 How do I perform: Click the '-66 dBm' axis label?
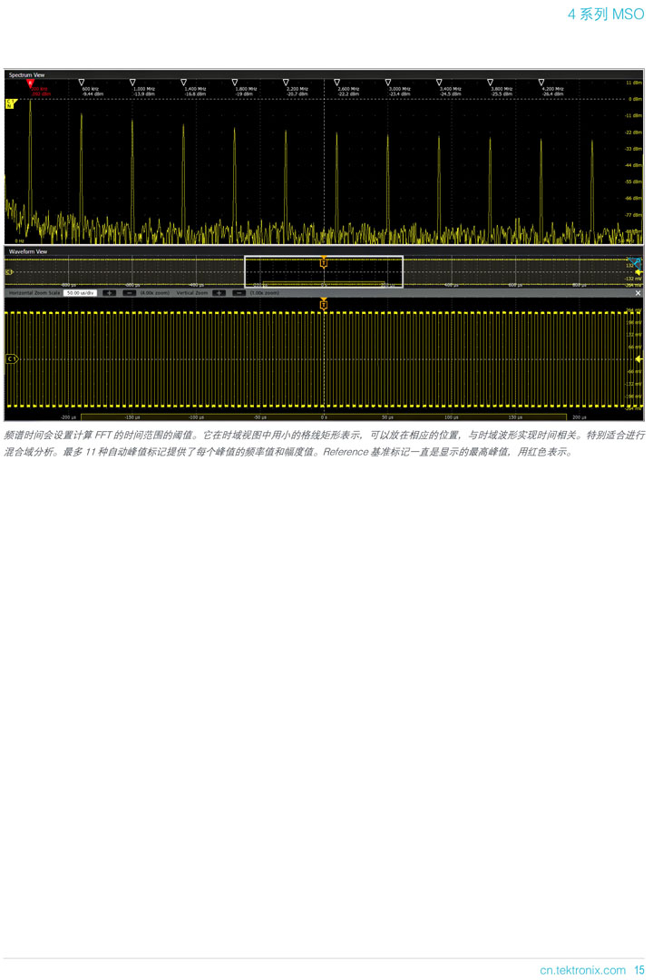click(x=633, y=198)
